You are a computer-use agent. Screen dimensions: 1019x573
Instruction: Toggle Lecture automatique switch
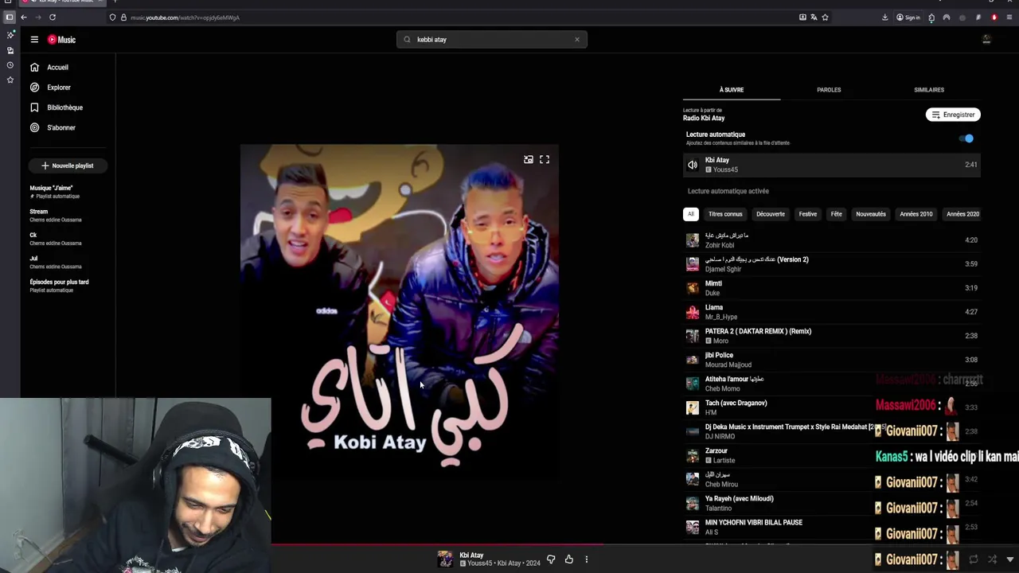966,138
